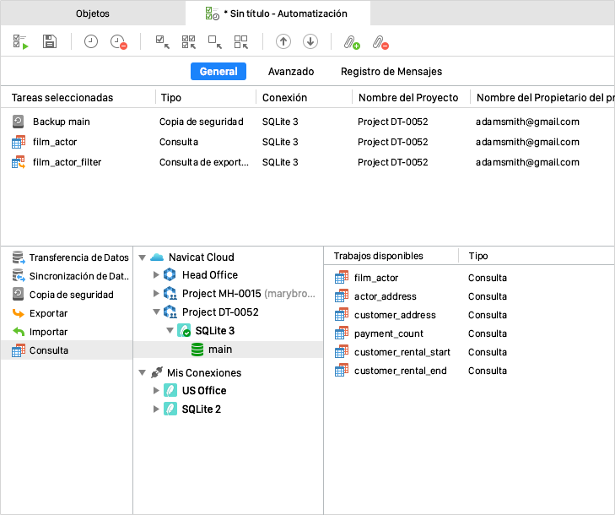Viewport: 615px width, 515px height.
Task: Click the deselect all jobs icon
Action: tap(240, 41)
